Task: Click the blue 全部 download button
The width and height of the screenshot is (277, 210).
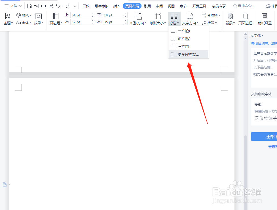Action: click(x=264, y=137)
